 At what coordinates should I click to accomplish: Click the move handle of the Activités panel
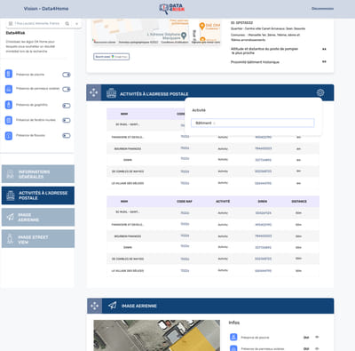point(93,92)
